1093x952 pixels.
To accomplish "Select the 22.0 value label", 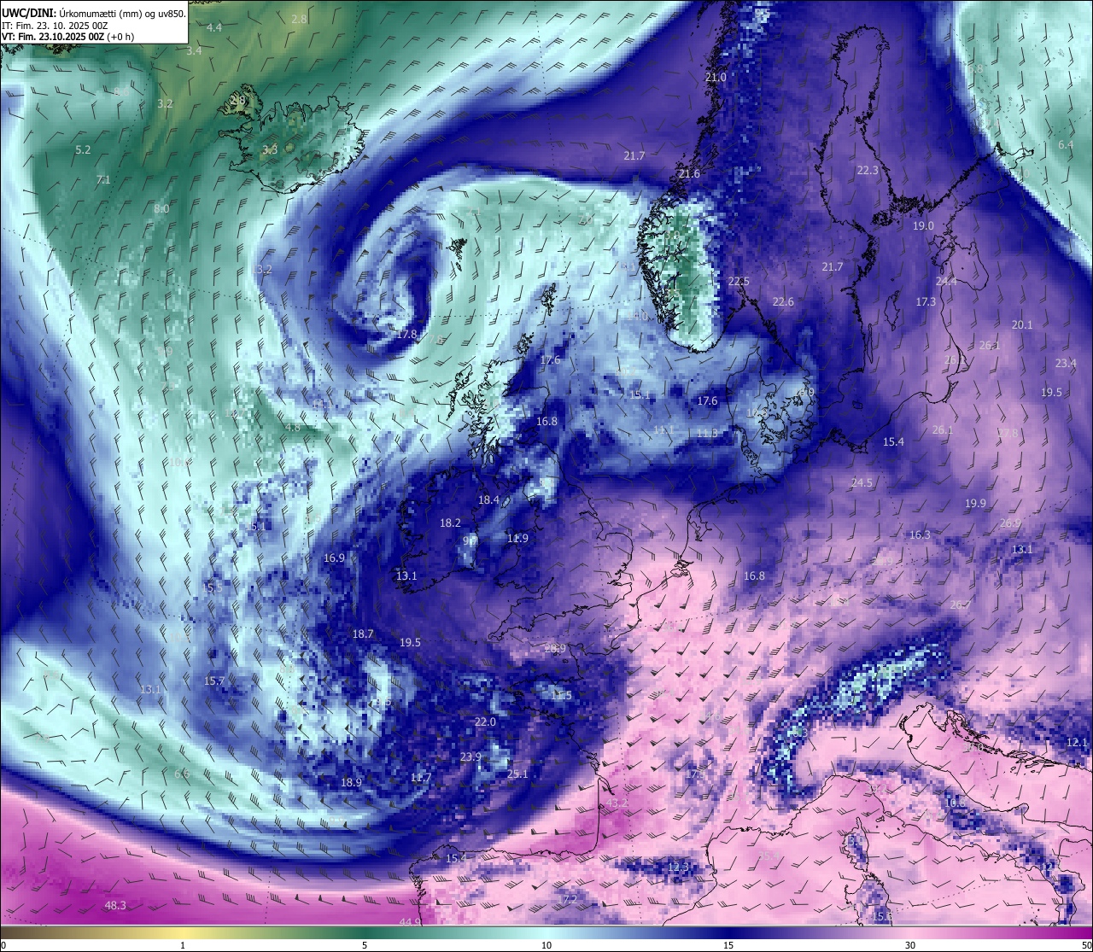I will click(x=485, y=722).
